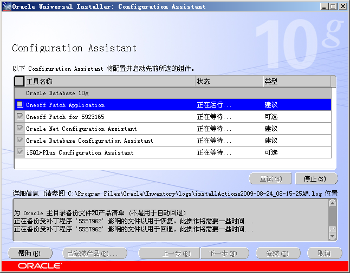This screenshot has height=273, width=350.
Task: Select the Oracle Net Configuration Assistant row
Action: (173, 129)
